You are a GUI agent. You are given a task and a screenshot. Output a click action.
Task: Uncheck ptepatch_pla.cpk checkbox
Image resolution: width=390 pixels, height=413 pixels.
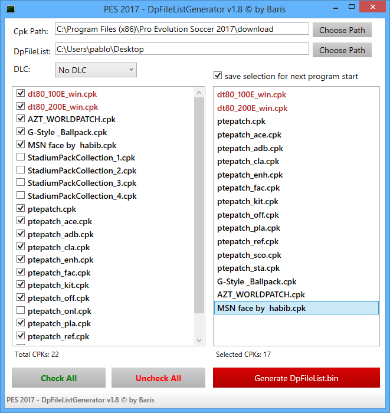21,323
